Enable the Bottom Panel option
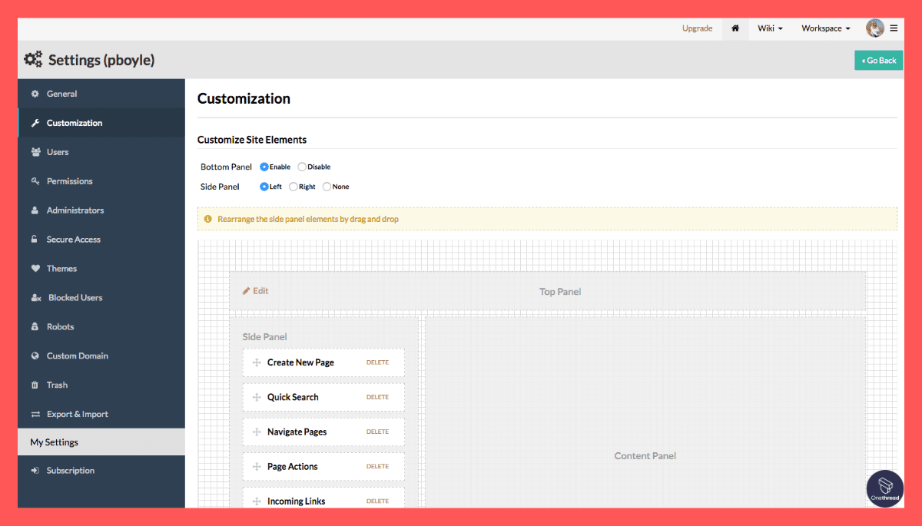Image resolution: width=922 pixels, height=526 pixels. [264, 167]
